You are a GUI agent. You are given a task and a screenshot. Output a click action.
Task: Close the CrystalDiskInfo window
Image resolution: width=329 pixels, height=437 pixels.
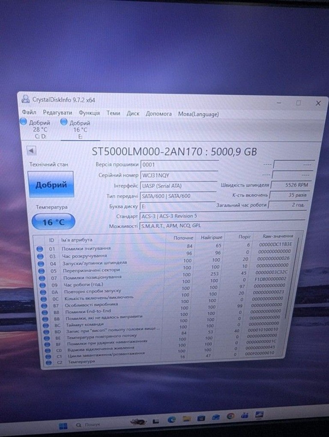click(x=318, y=103)
